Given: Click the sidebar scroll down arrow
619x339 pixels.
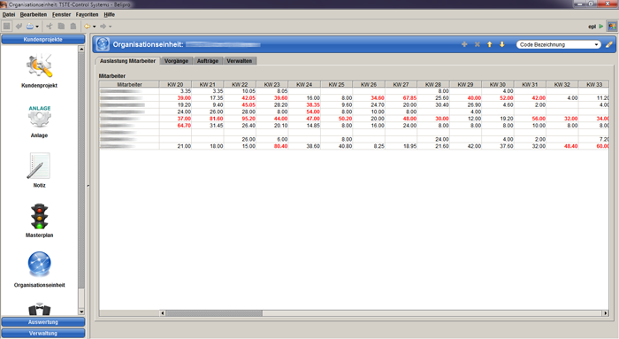Looking at the screenshot, I should tap(81, 312).
